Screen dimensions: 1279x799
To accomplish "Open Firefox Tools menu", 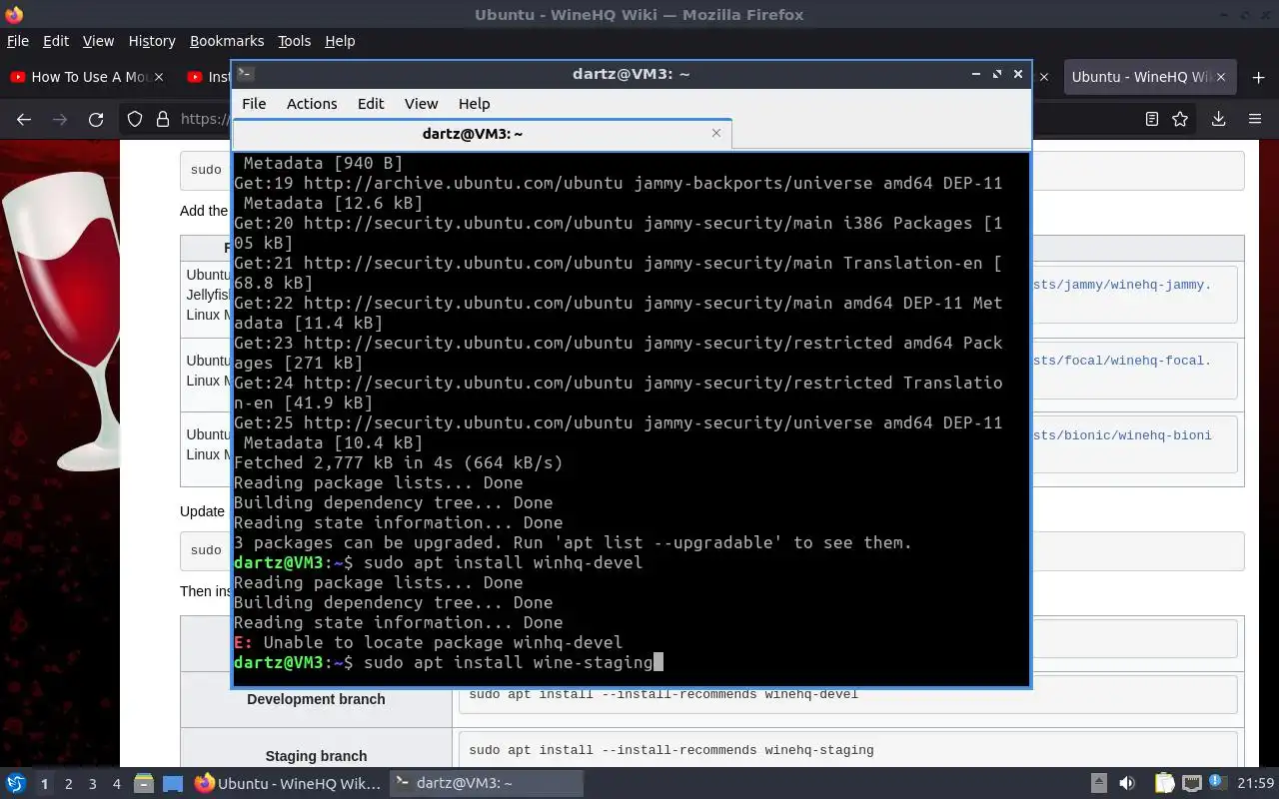I will coord(294,41).
